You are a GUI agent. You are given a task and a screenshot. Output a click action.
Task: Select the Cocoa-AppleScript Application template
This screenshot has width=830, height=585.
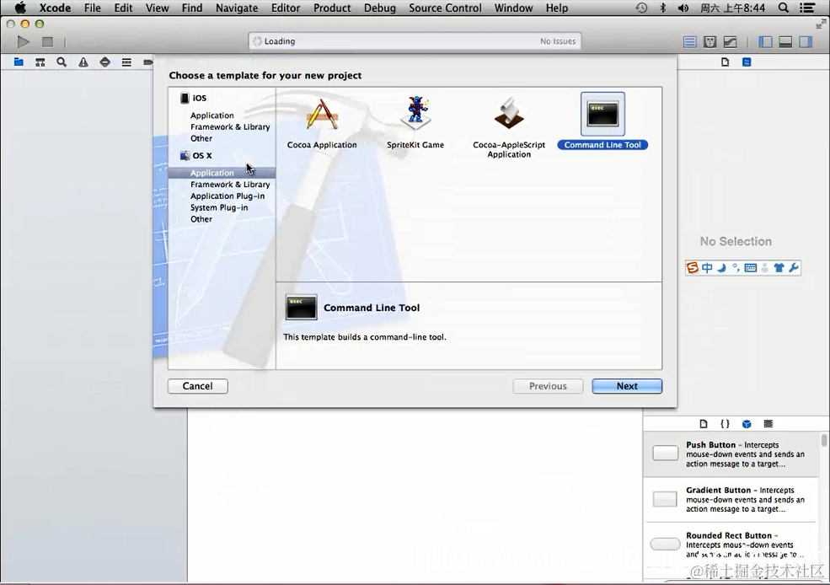[x=509, y=127]
